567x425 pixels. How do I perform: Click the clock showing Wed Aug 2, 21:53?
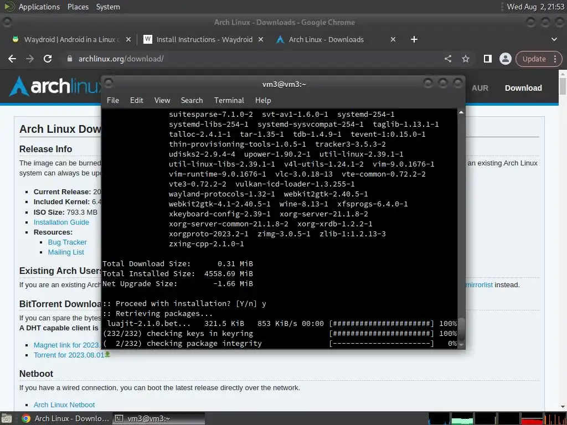click(535, 7)
